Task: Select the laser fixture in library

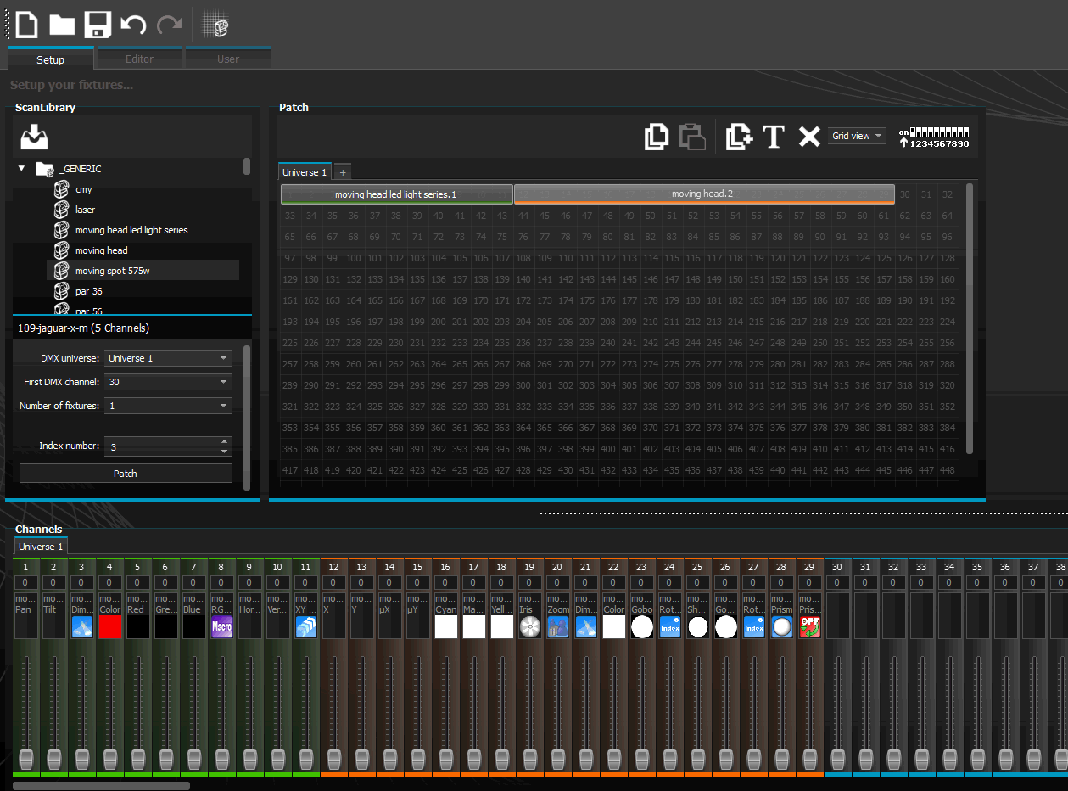Action: (85, 210)
